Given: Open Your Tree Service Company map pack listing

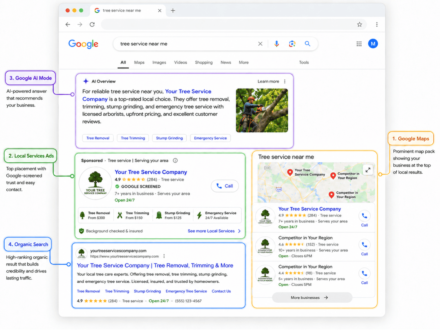Looking at the screenshot, I should (x=310, y=209).
